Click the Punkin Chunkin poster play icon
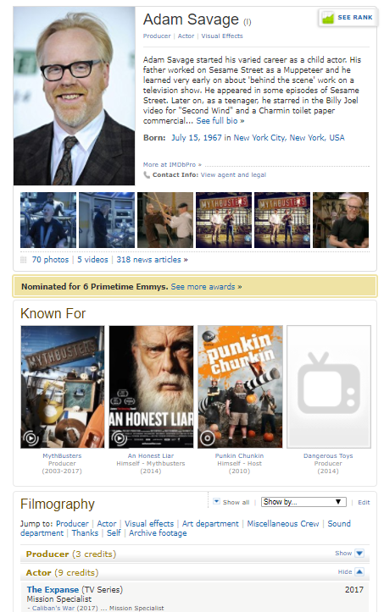 tap(207, 438)
